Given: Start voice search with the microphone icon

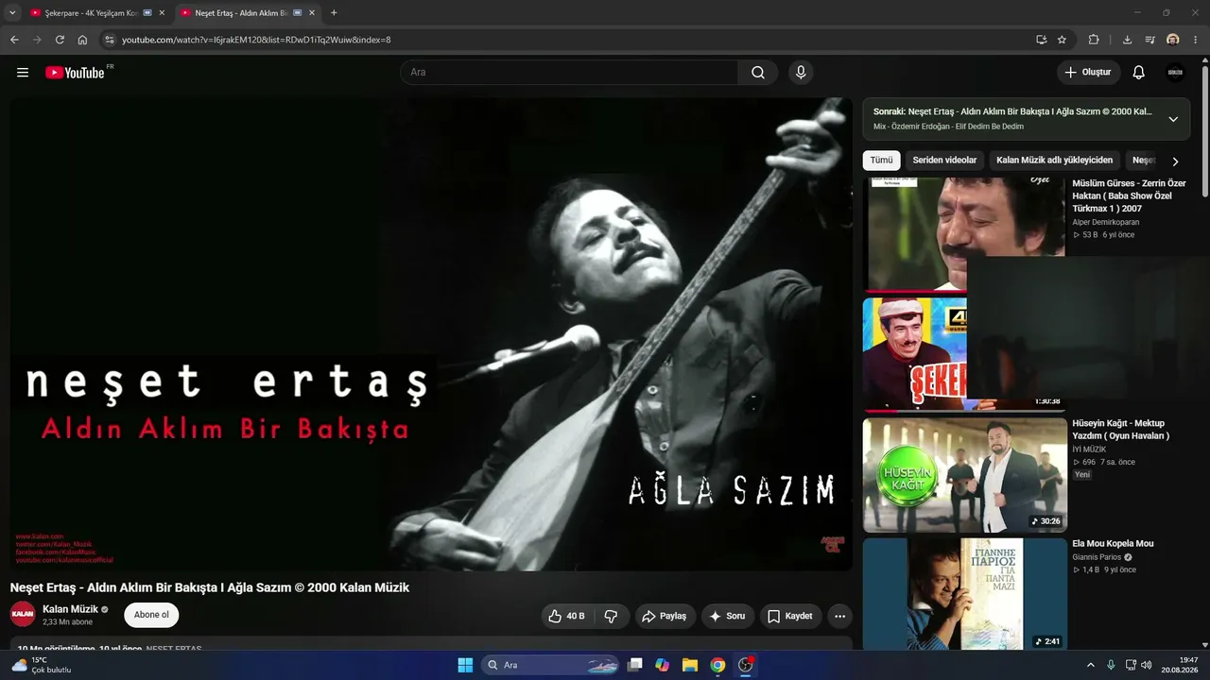Looking at the screenshot, I should [801, 73].
